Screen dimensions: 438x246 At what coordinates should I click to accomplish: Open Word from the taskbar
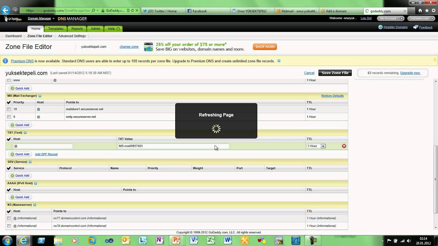click(228, 241)
